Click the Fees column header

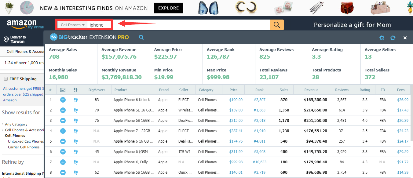pos(401,90)
